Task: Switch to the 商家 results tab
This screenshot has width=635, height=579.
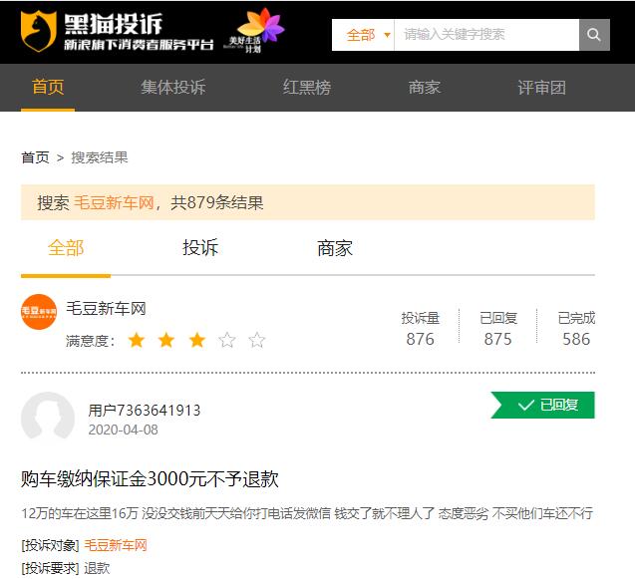Action: point(335,248)
